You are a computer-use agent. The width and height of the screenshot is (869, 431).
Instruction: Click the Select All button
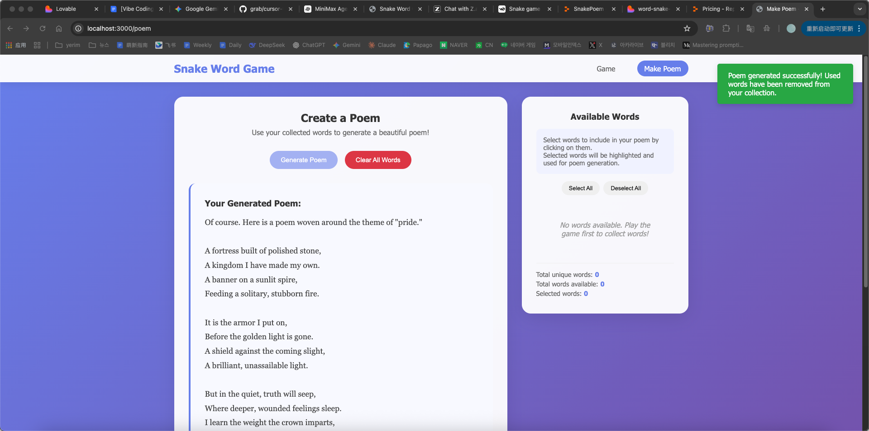[580, 188]
